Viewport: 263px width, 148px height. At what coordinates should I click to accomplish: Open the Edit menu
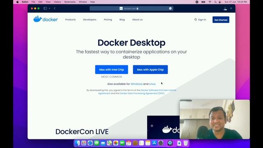pos(40,2)
